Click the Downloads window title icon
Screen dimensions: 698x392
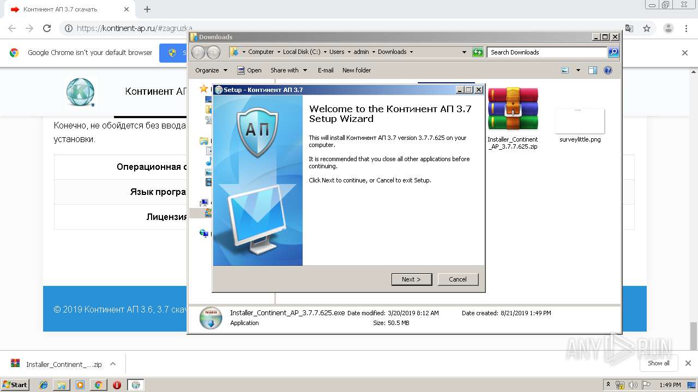click(194, 37)
